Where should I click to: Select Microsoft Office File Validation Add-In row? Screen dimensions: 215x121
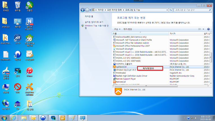pyautogui.click(x=161, y=43)
